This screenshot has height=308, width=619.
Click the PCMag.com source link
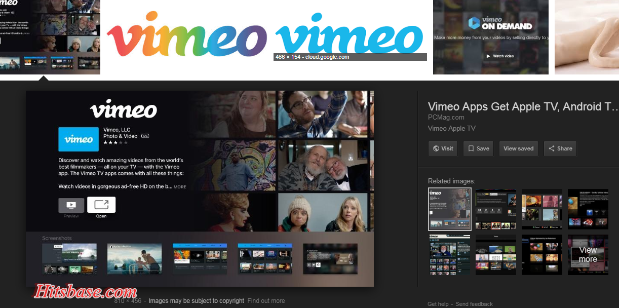(x=446, y=118)
